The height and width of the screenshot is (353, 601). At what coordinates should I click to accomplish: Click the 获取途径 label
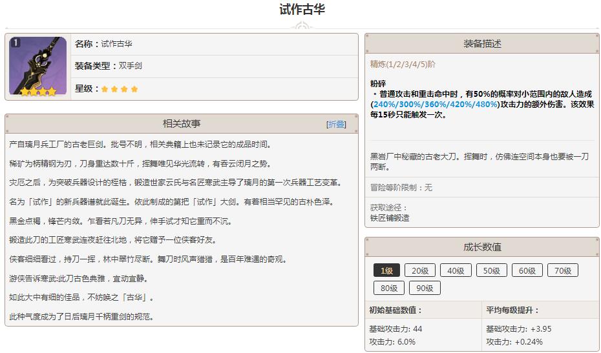tap(388, 208)
